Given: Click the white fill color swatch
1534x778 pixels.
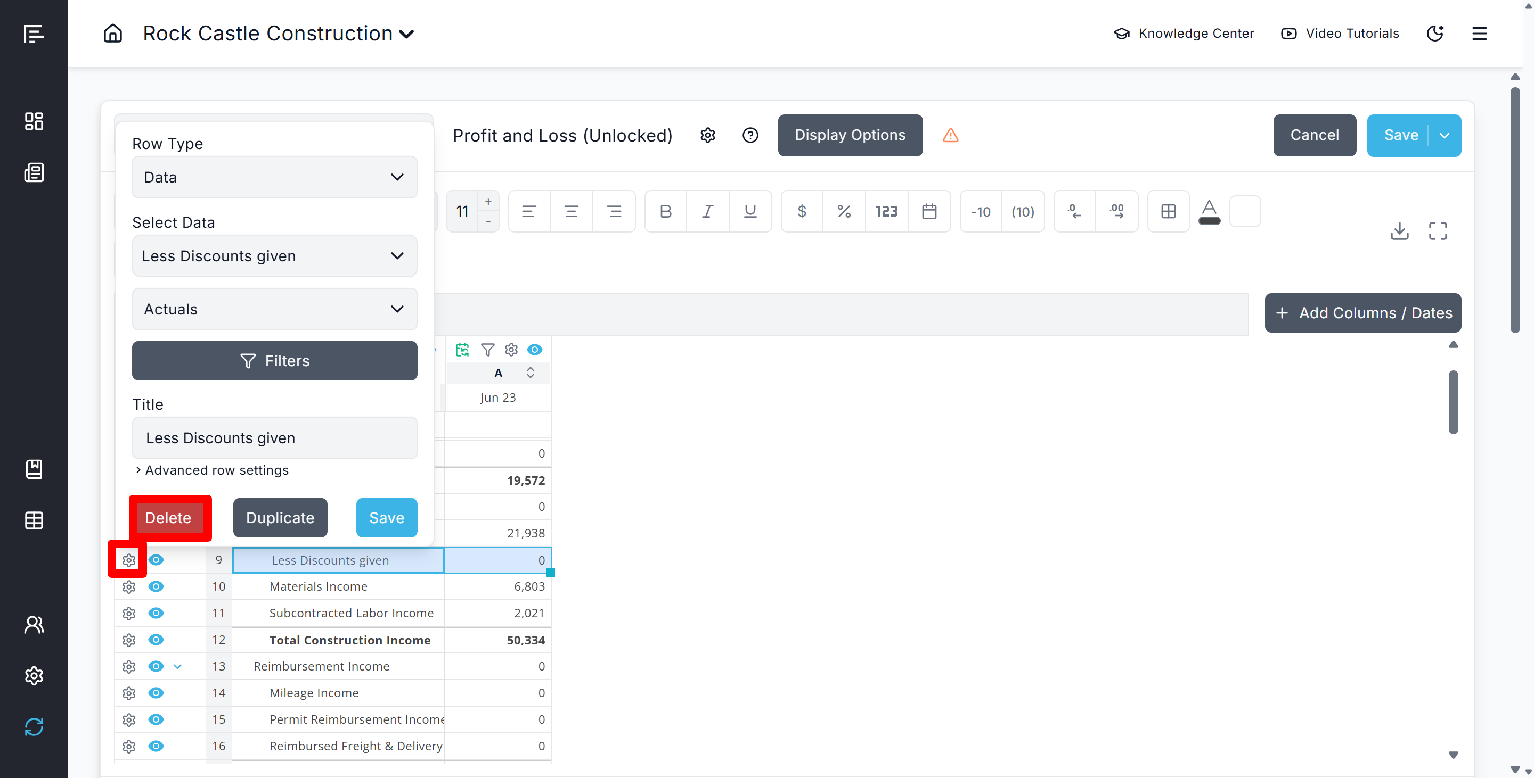Looking at the screenshot, I should tap(1245, 211).
